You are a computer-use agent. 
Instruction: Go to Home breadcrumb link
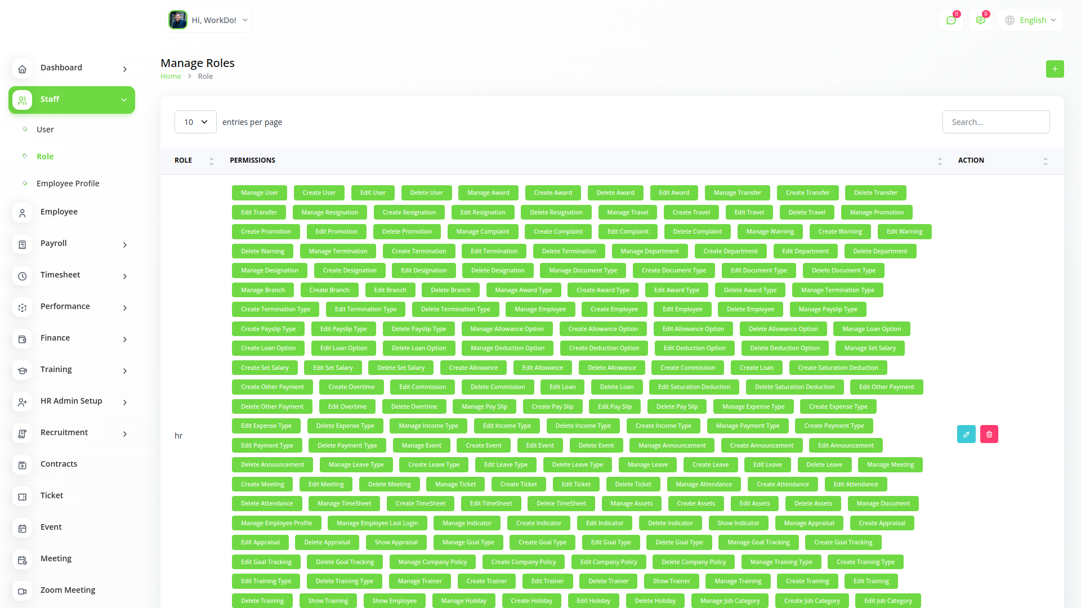click(171, 76)
